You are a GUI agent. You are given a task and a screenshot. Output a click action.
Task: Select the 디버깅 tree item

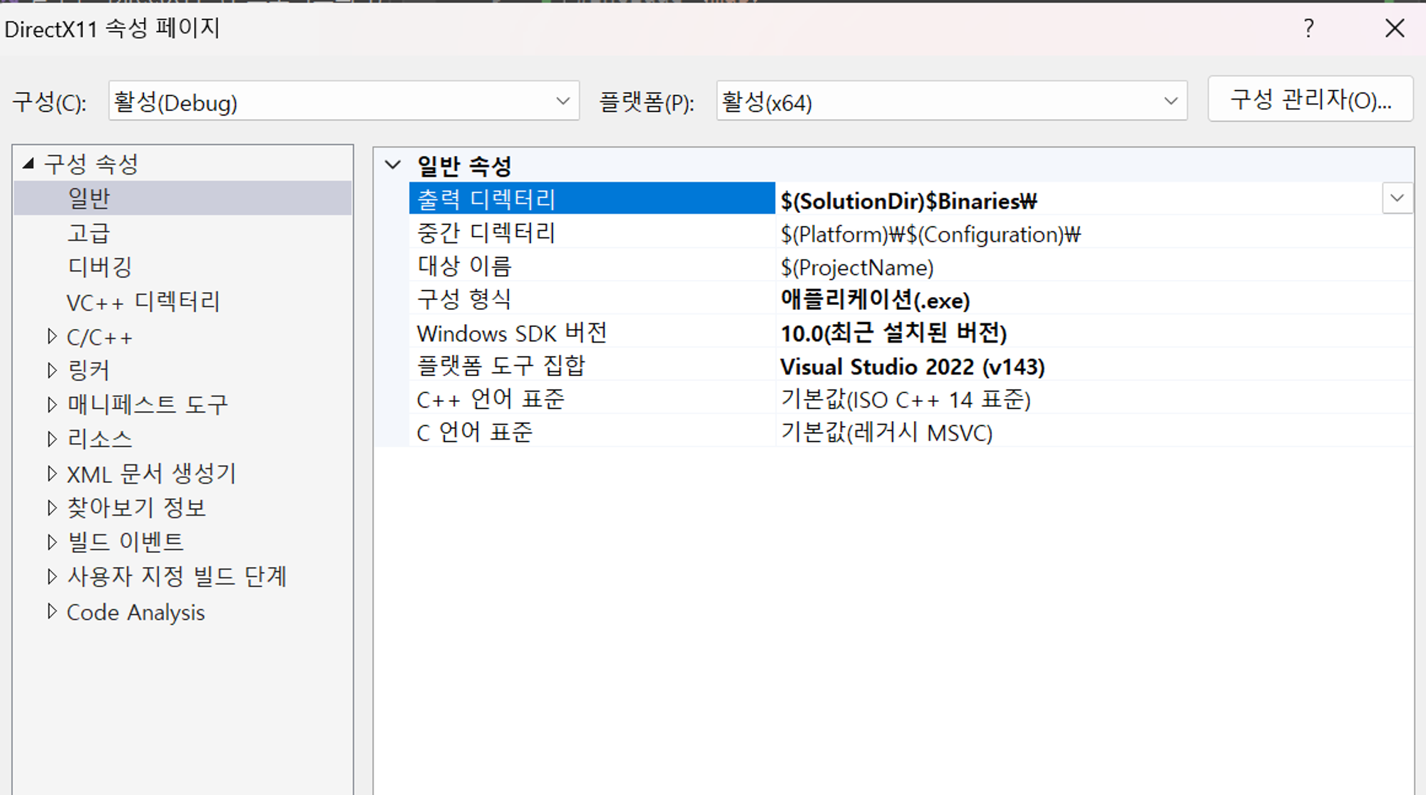(100, 266)
